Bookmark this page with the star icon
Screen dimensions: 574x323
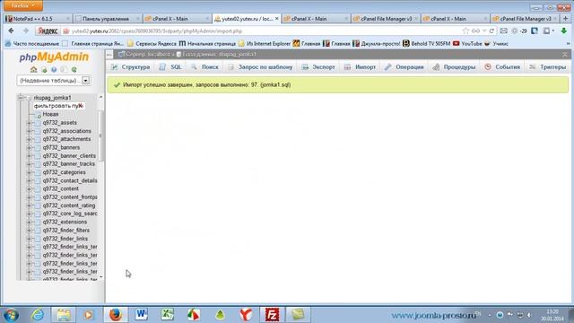pyautogui.click(x=465, y=31)
